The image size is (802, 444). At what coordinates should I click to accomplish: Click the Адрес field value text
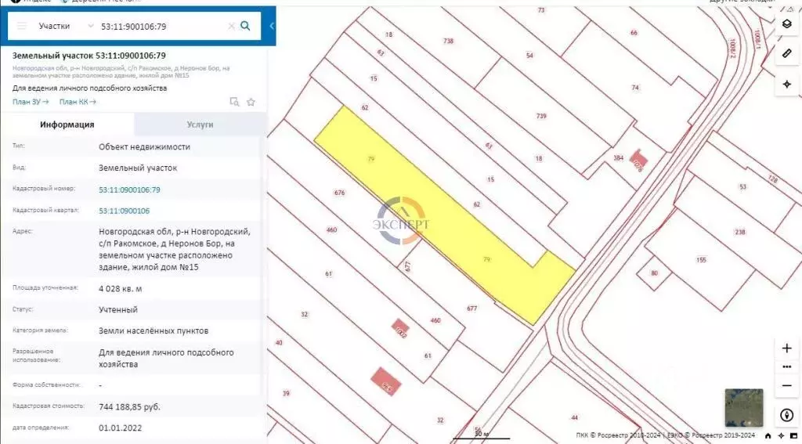tap(175, 249)
